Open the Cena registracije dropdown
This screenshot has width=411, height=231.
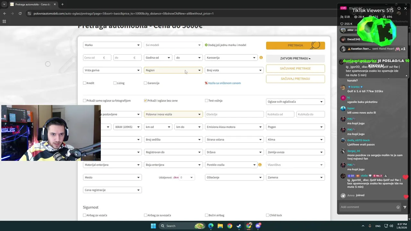(112, 190)
